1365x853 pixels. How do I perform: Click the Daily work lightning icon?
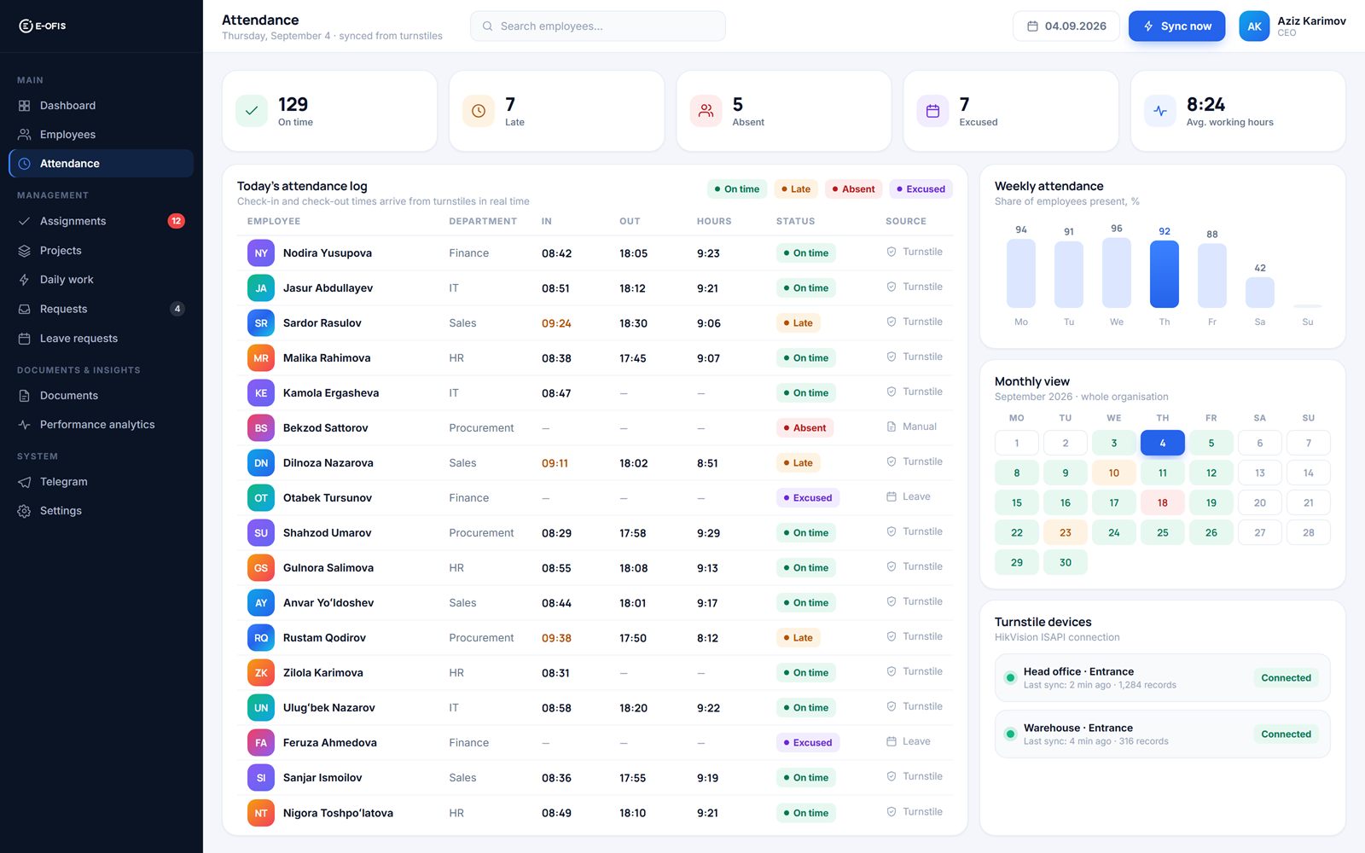click(x=24, y=280)
